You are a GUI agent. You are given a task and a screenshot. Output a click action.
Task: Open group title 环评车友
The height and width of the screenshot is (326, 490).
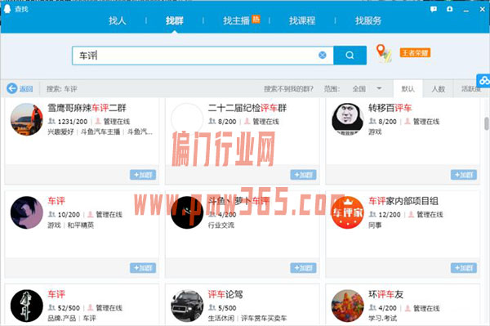385,294
